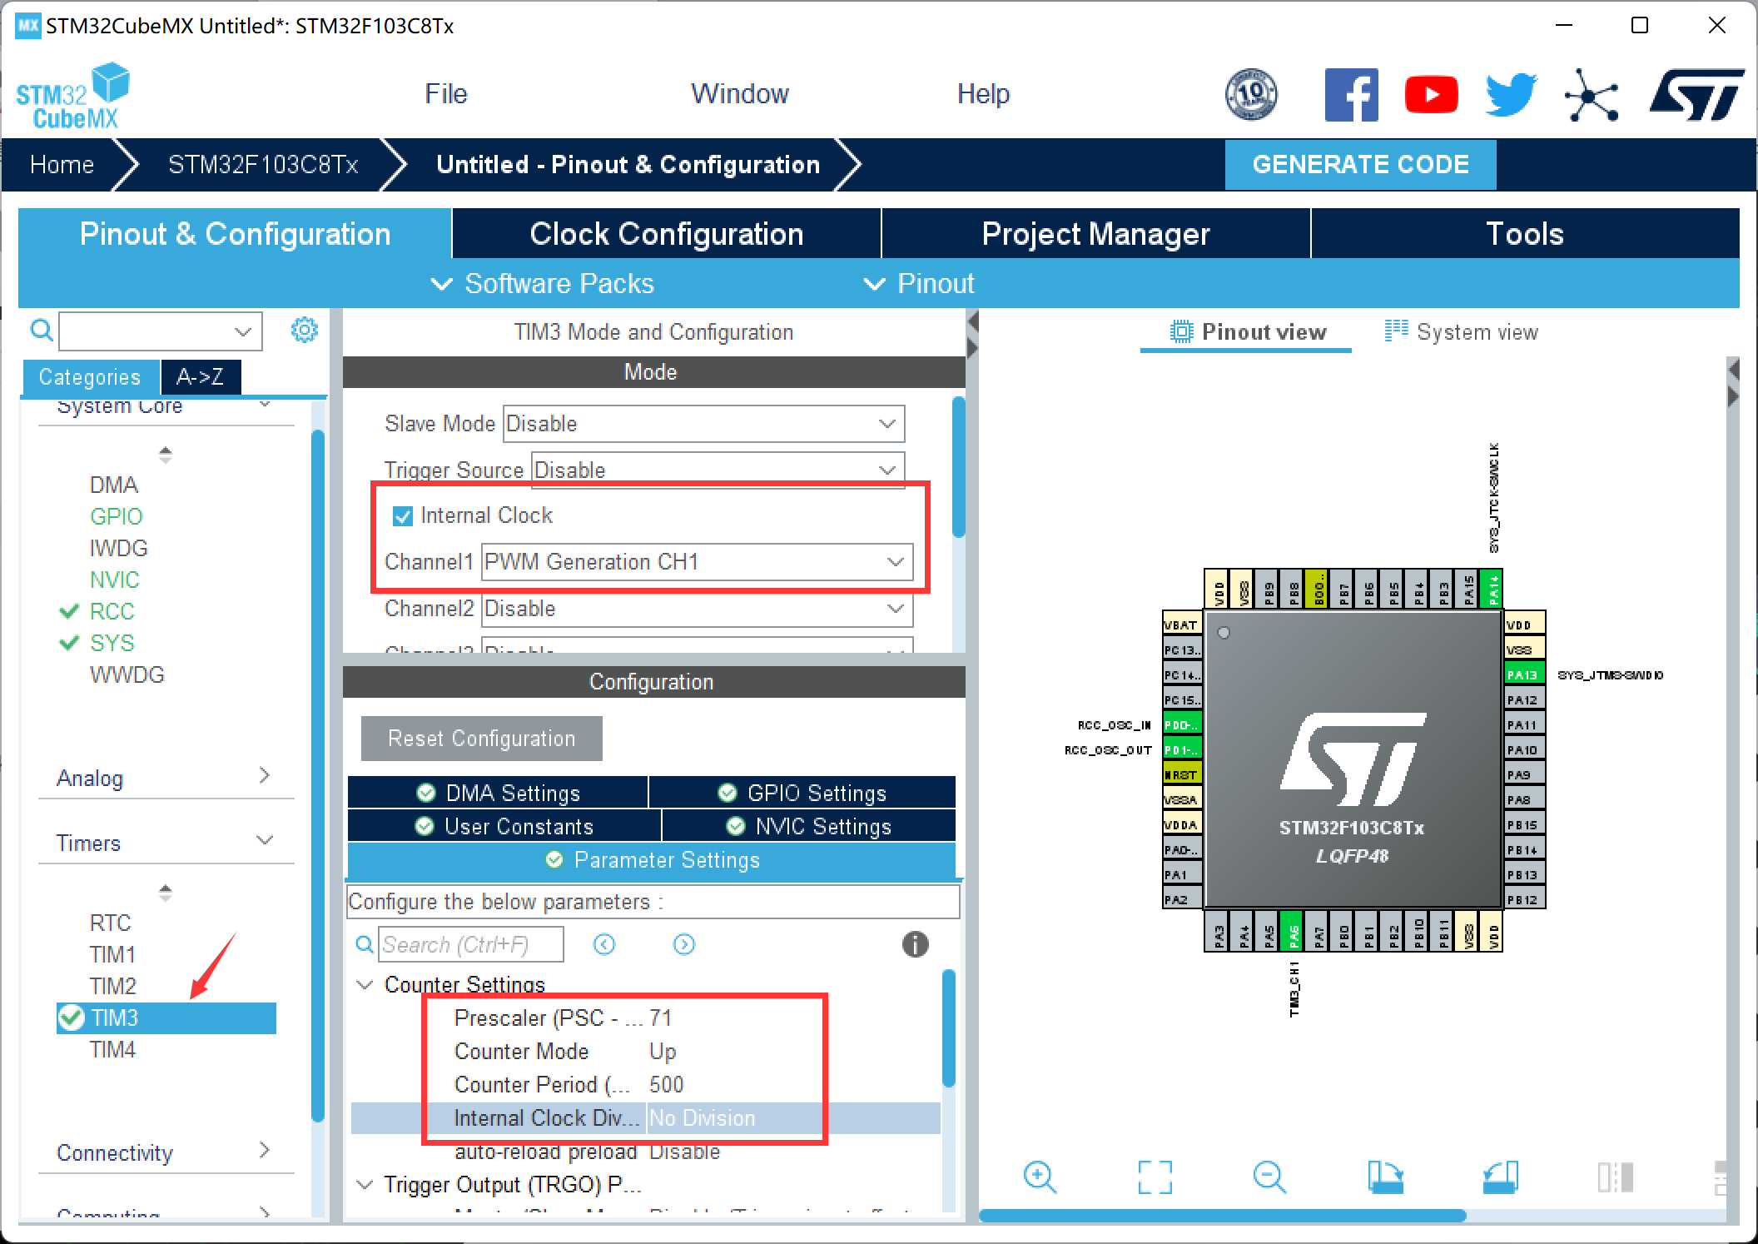
Task: Go to the Home breadcrumb
Action: [62, 165]
